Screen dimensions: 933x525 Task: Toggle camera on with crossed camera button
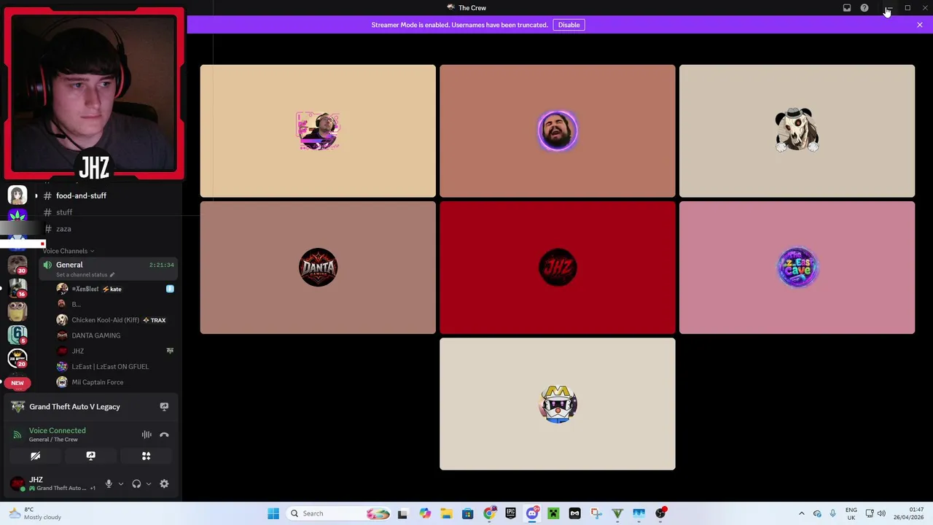pos(35,456)
